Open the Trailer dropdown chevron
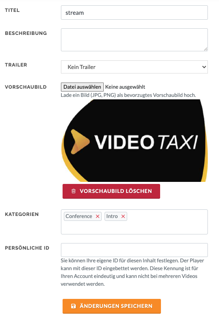Image resolution: width=219 pixels, height=319 pixels. 204,67
